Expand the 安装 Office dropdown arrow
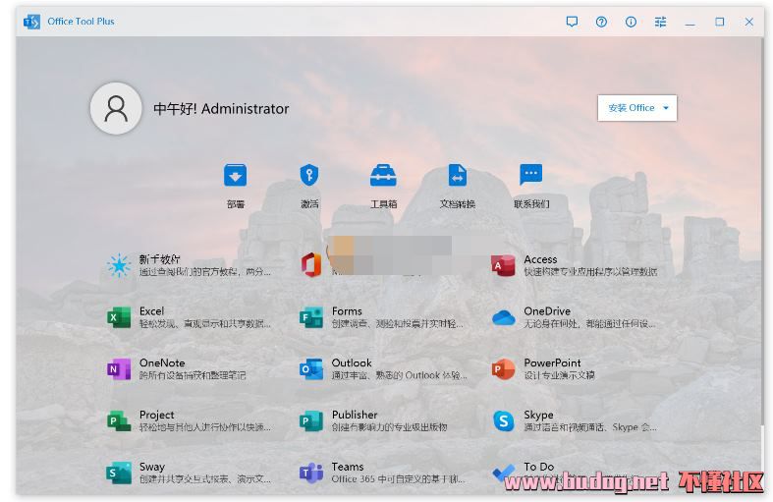 666,108
